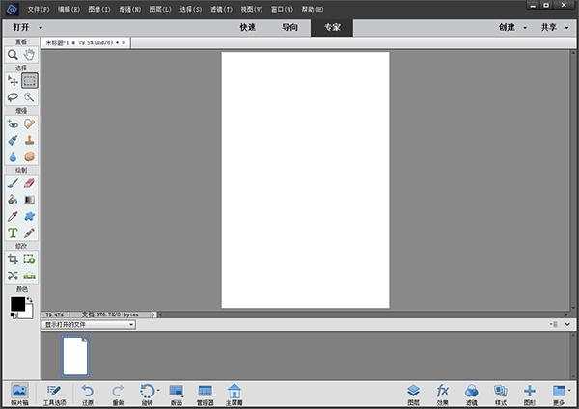The width and height of the screenshot is (579, 409).
Task: Toggle the Effects (效果) fx panel
Action: tap(442, 395)
